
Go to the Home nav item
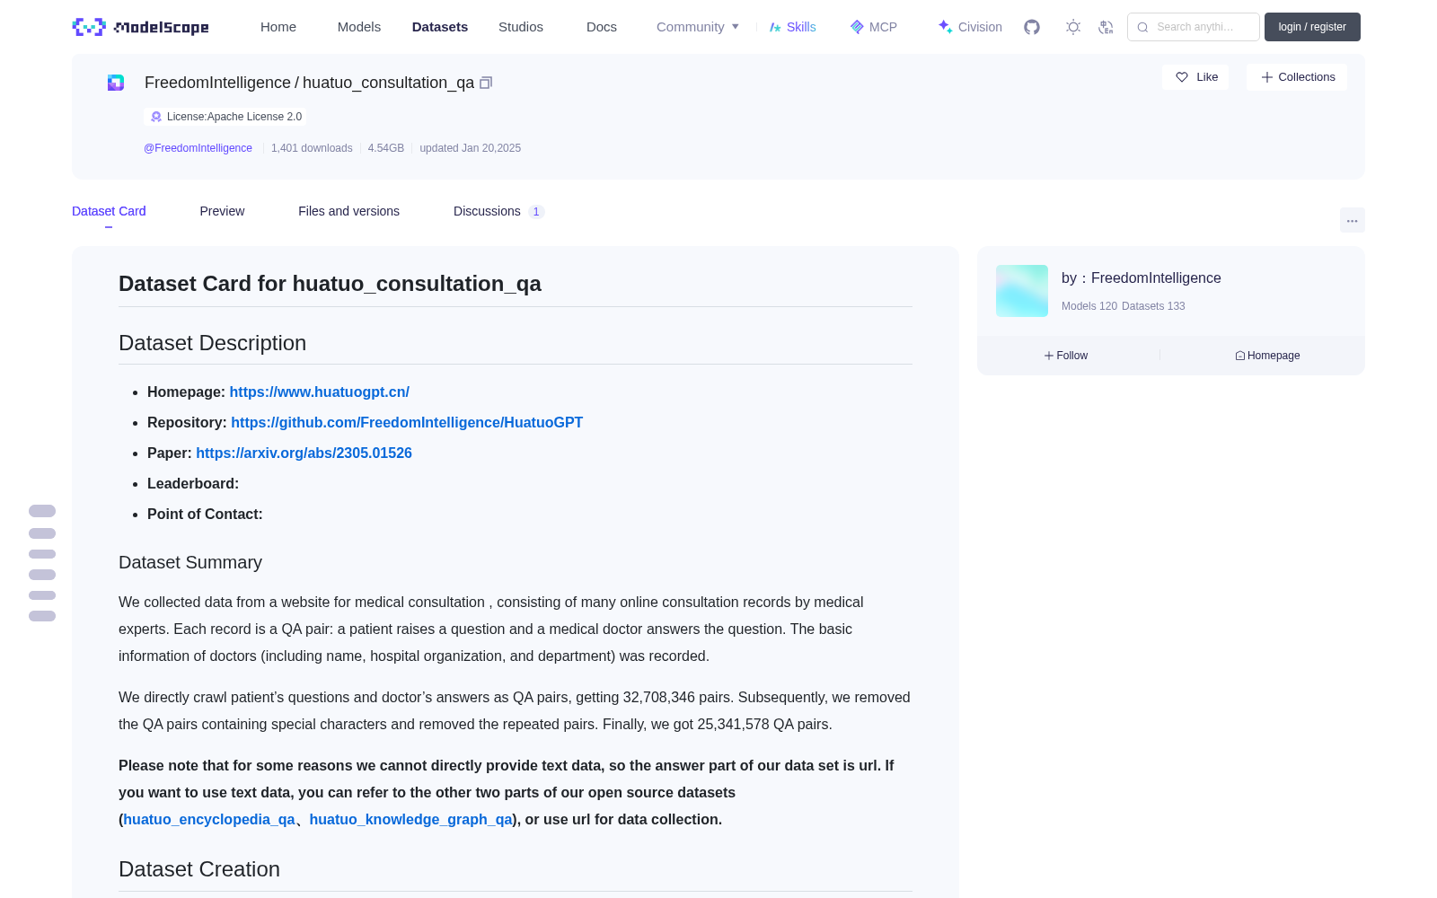(x=278, y=27)
